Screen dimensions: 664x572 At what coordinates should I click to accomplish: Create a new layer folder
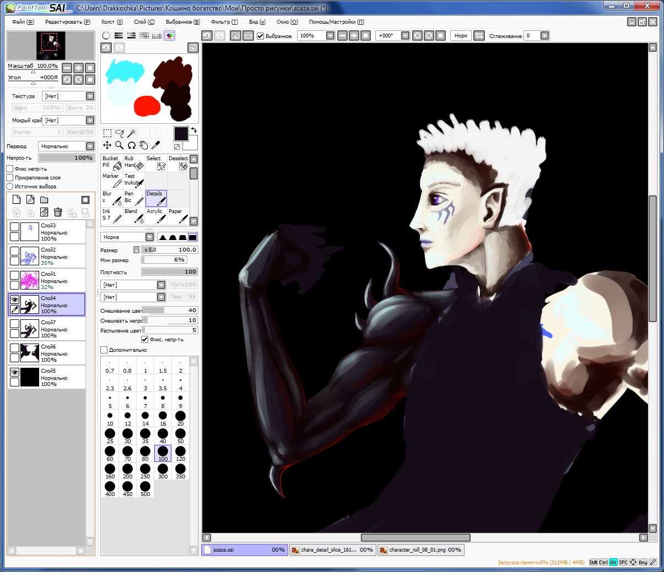coord(44,200)
